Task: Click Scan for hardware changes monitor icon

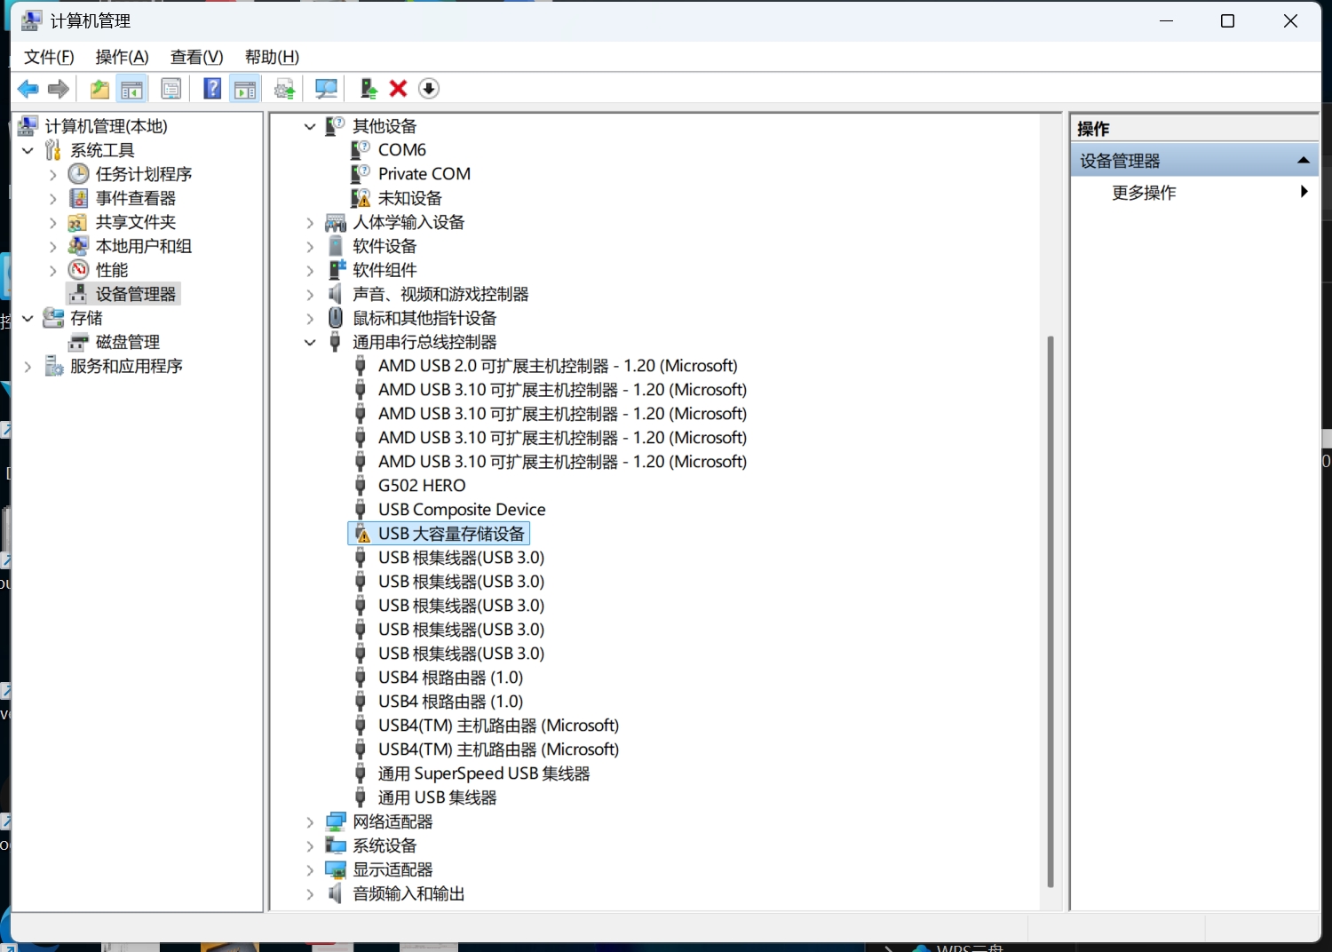Action: tap(326, 89)
